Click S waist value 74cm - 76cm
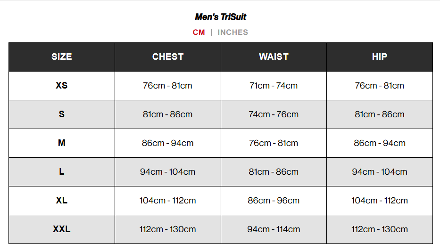 pos(274,114)
